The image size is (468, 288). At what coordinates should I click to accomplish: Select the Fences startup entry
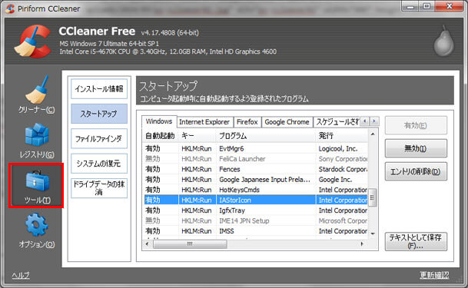coord(256,169)
